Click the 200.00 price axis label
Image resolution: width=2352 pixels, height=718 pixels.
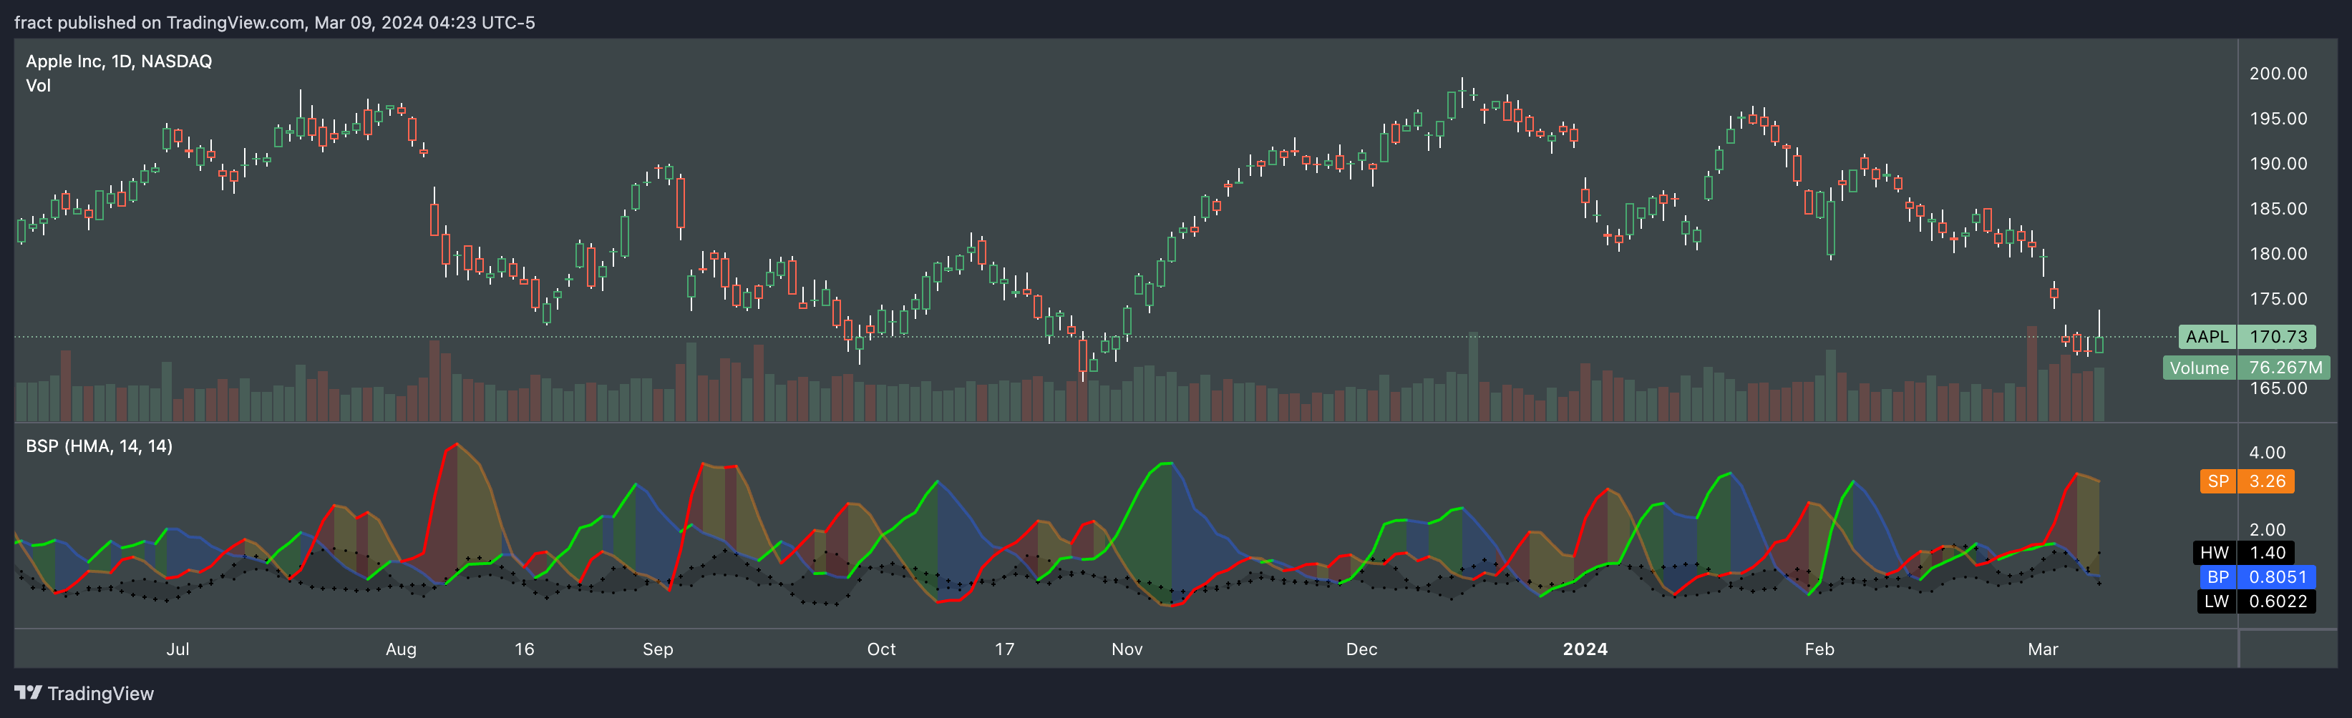(x=2277, y=74)
